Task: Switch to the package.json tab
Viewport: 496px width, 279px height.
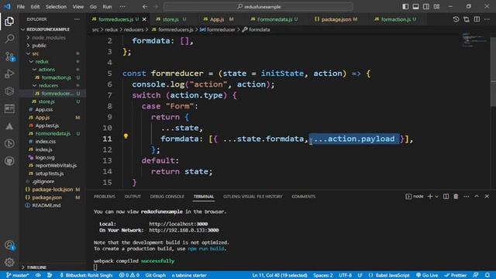Action: click(336, 19)
